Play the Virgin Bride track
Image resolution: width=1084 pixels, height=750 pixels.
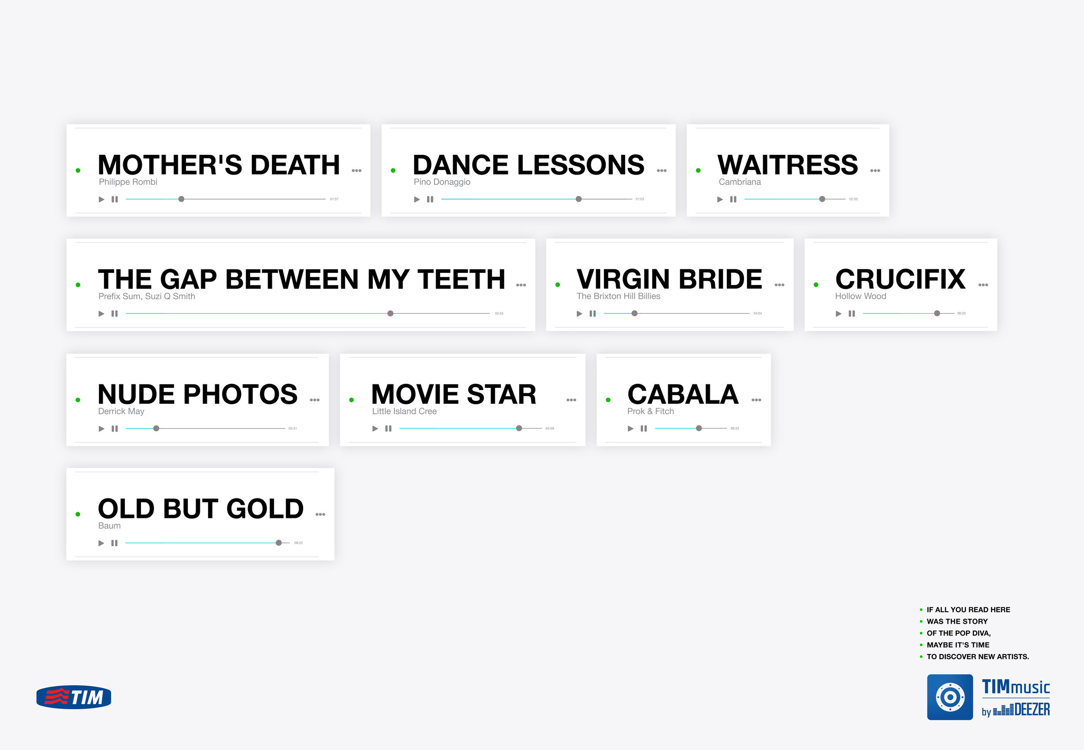pyautogui.click(x=580, y=314)
